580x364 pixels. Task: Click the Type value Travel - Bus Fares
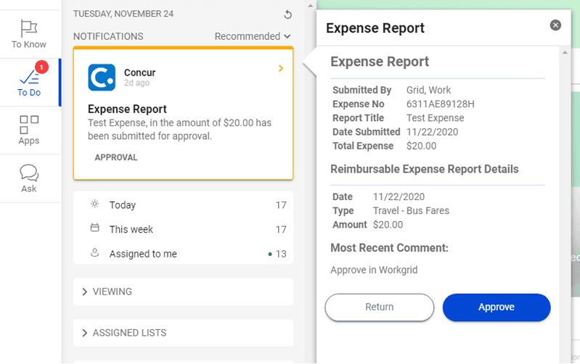pyautogui.click(x=411, y=210)
